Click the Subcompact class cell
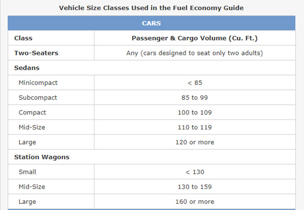The image size is (304, 210). point(51,98)
